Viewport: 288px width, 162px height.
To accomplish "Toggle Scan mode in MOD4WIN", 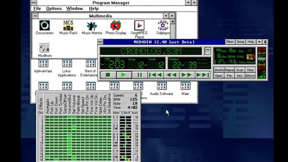I will [x=240, y=70].
